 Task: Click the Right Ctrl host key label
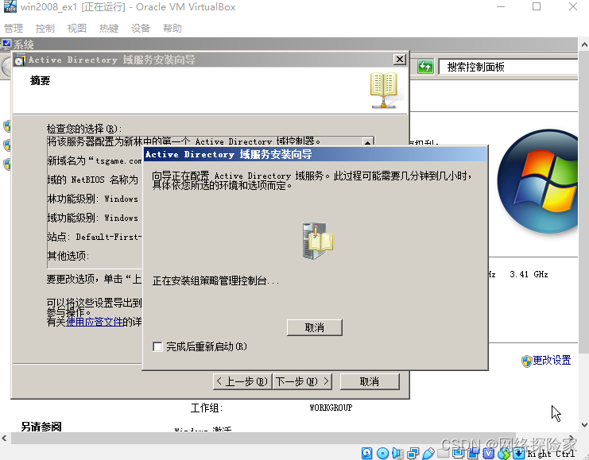pyautogui.click(x=551, y=454)
